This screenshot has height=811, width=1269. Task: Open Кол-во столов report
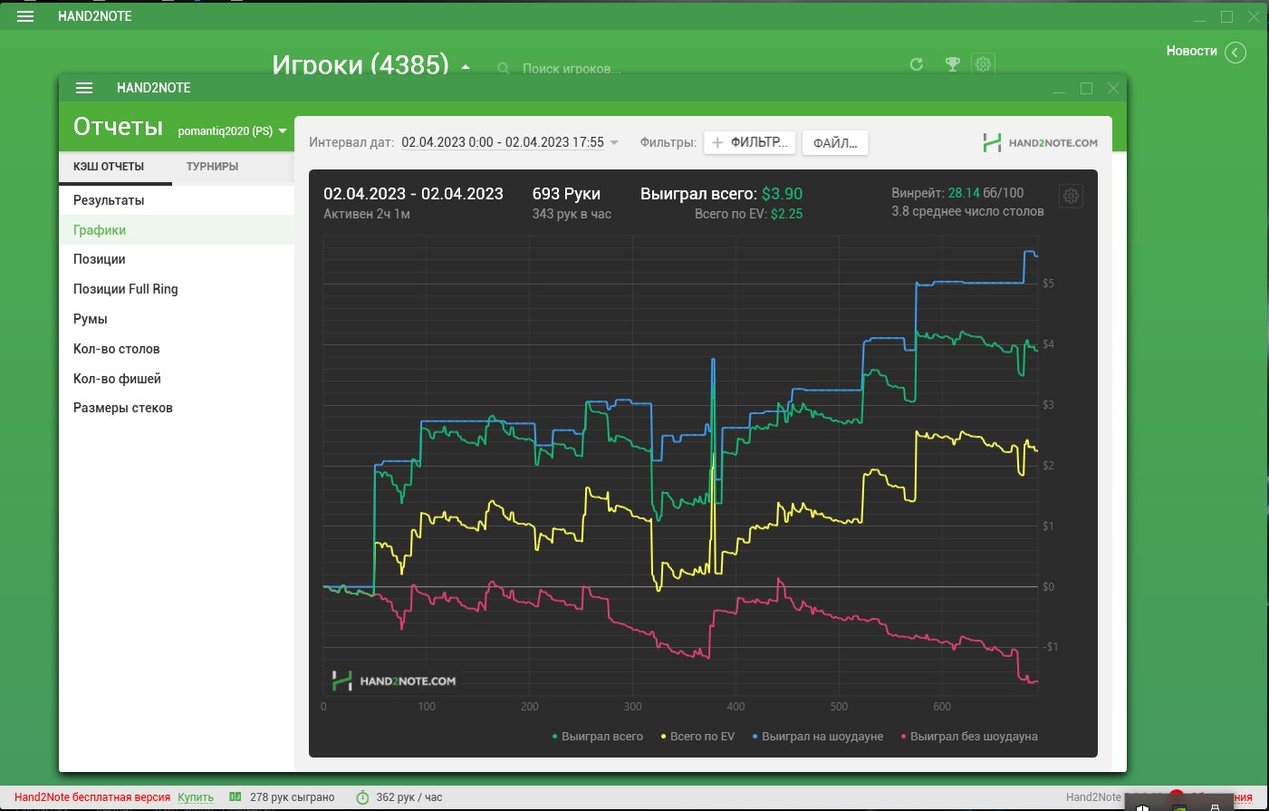point(177,349)
